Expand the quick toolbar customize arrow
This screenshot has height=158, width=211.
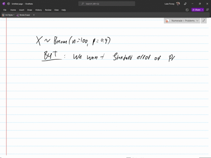(34, 15)
